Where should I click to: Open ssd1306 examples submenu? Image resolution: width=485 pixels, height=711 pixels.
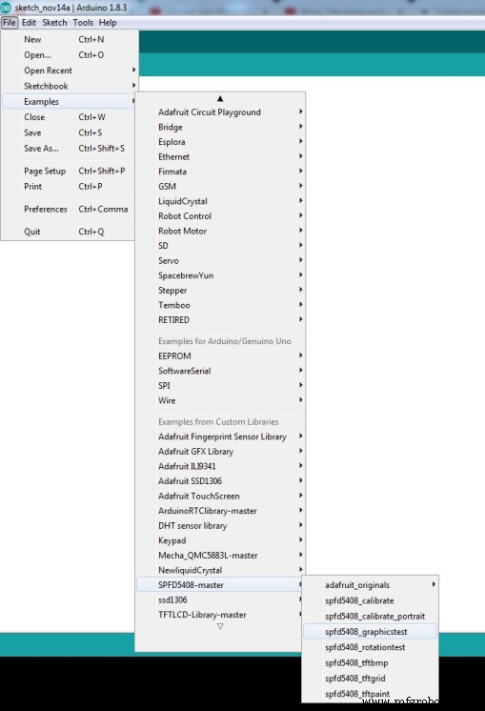pyautogui.click(x=220, y=599)
